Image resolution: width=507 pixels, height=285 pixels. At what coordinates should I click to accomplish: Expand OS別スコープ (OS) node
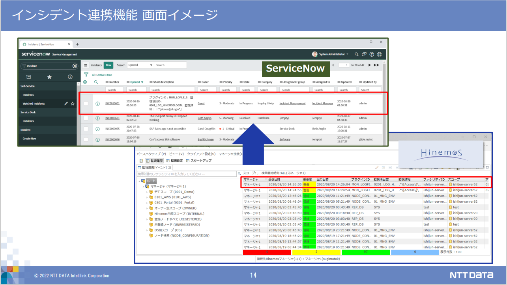(x=147, y=230)
